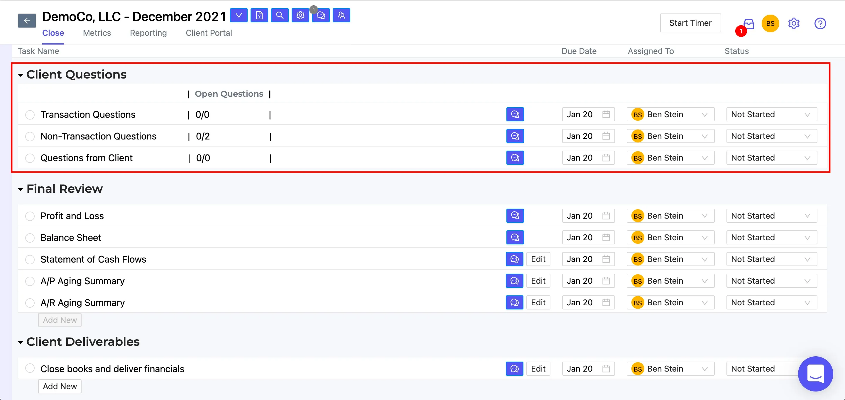
Task: Open assignee dropdown for Balance Sheet
Action: pyautogui.click(x=670, y=237)
